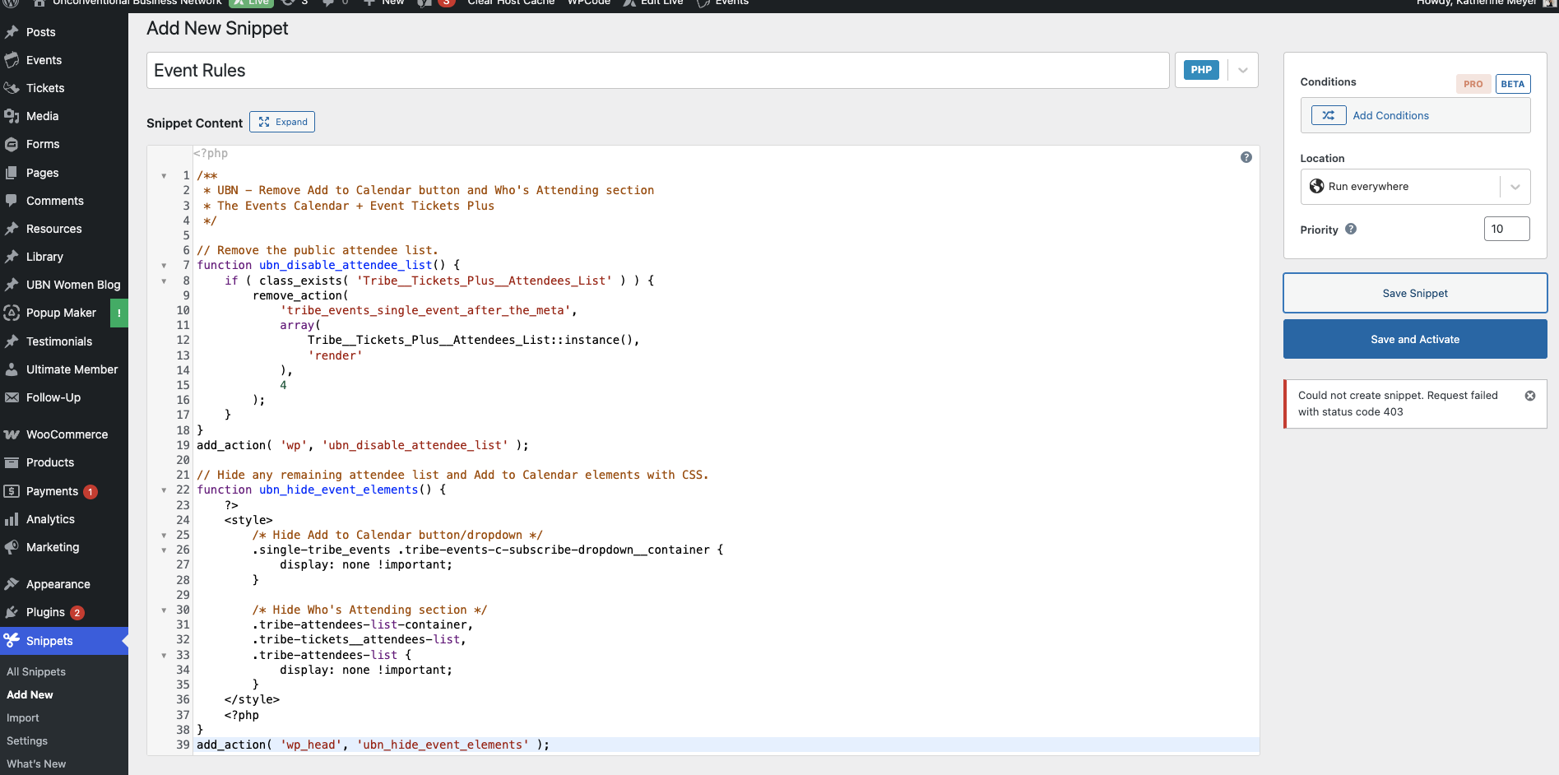Click code line 39 in editor
The image size is (1559, 775).
click(x=726, y=745)
